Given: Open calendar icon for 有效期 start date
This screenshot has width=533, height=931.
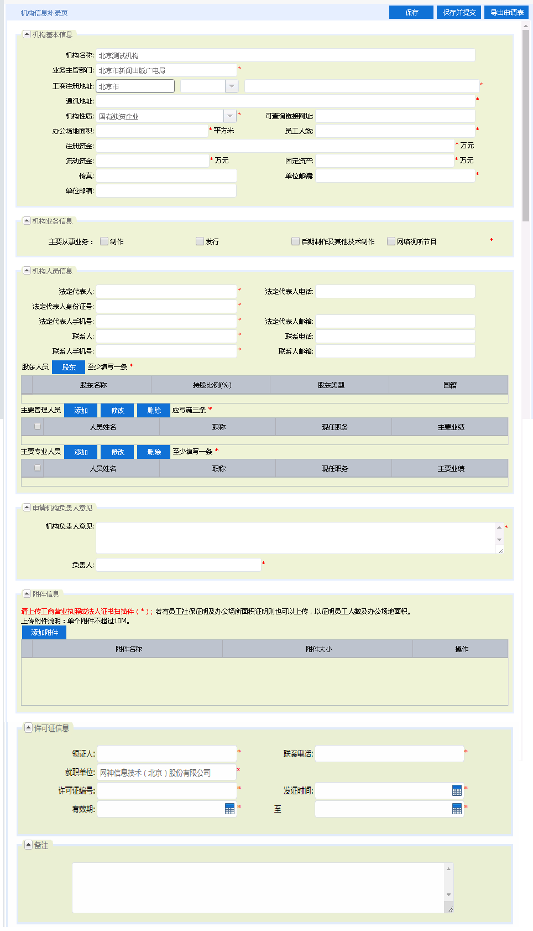Looking at the screenshot, I should tap(229, 809).
